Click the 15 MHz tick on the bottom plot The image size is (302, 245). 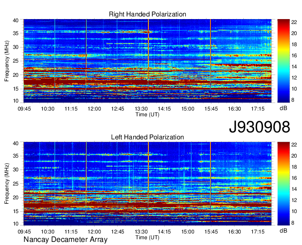pyautogui.click(x=16, y=211)
